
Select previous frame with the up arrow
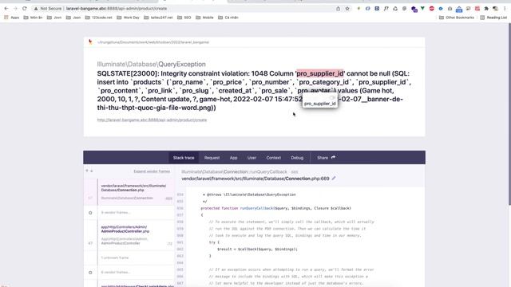pos(87,171)
